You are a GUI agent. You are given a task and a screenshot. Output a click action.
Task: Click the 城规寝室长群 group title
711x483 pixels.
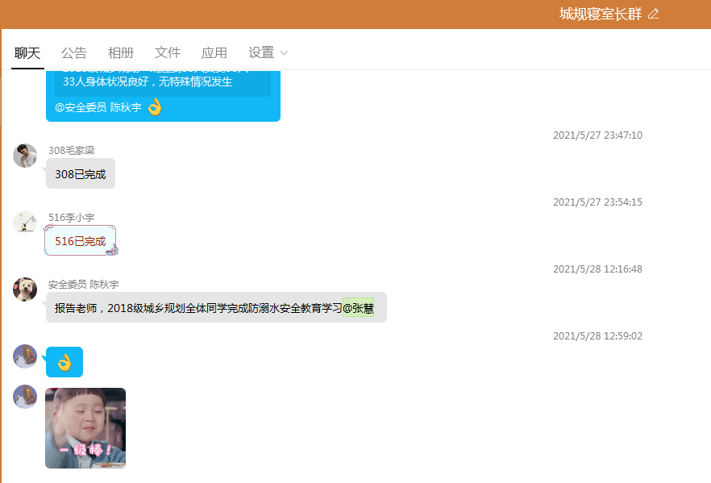click(x=601, y=14)
